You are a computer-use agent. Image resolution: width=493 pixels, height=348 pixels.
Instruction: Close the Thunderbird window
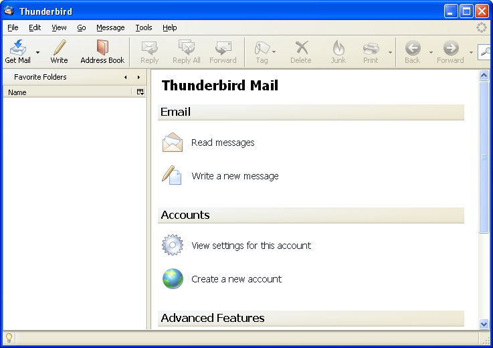tap(482, 11)
